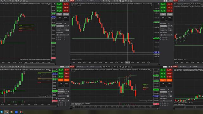Click gray Close in top-left Chart Trader
This screenshot has width=203, height=114.
click(x=66, y=14)
